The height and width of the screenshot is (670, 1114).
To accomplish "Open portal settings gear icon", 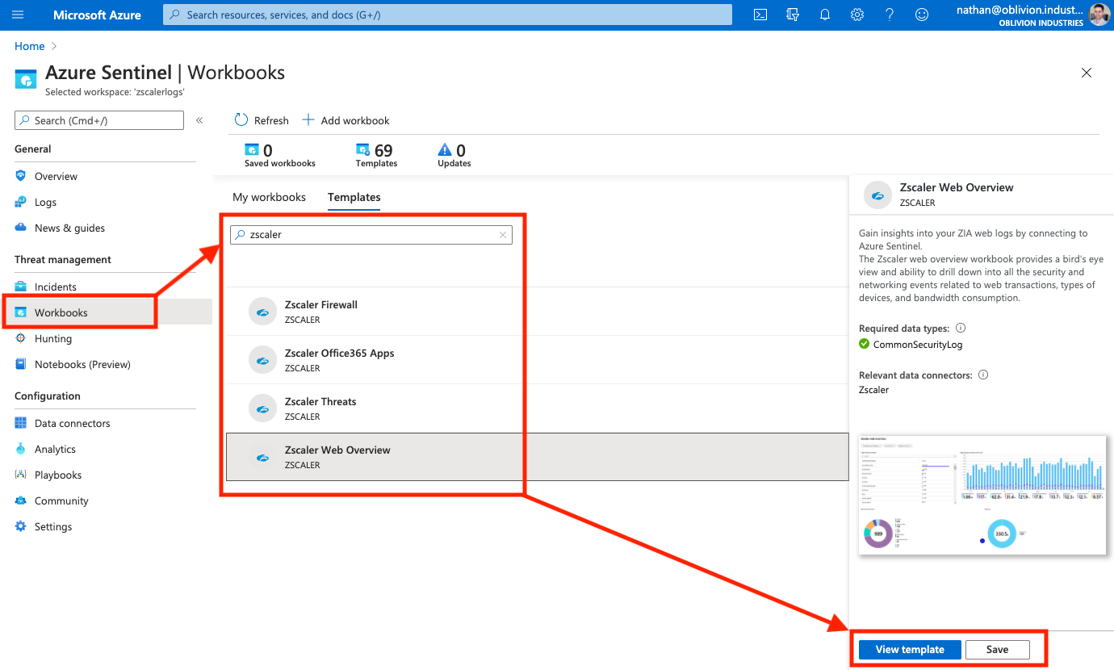I will click(857, 15).
